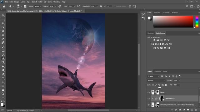Switch to the Libraries tab
Viewport: 200px width, 112px height.
151,33
